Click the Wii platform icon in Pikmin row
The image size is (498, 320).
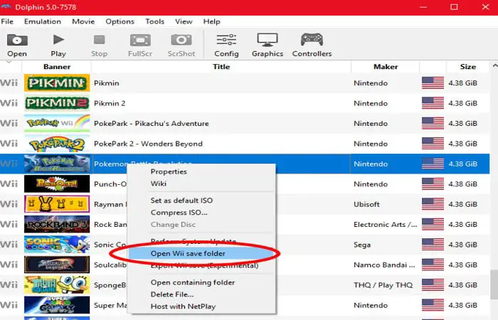click(9, 83)
